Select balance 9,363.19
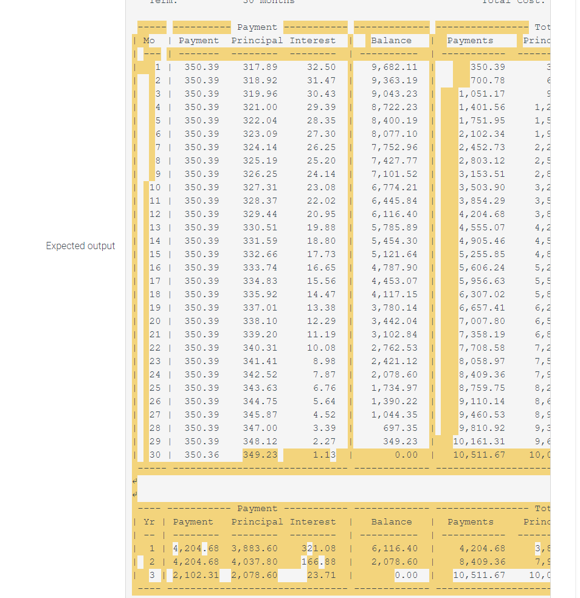Viewport: 580px width, 598px height. (394, 80)
